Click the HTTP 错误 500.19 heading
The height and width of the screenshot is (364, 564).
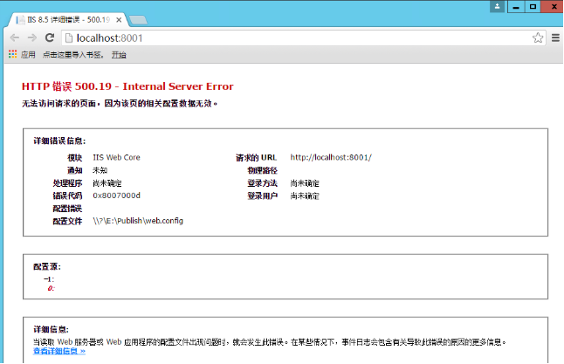click(x=127, y=86)
